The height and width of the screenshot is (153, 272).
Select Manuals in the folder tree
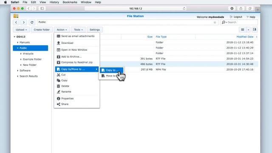[25, 42]
